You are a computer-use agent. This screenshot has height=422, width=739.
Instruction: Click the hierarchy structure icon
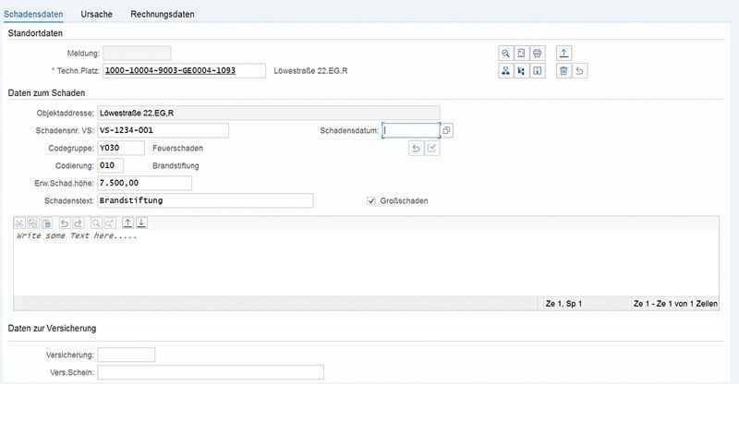point(506,71)
